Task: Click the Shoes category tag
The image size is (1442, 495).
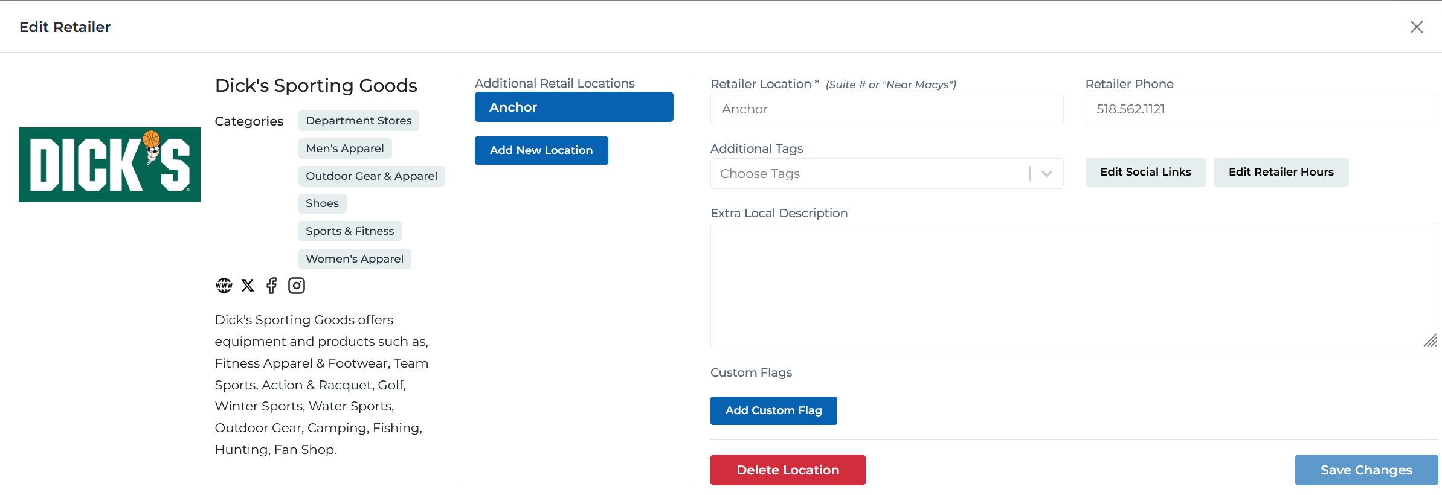Action: coord(322,203)
